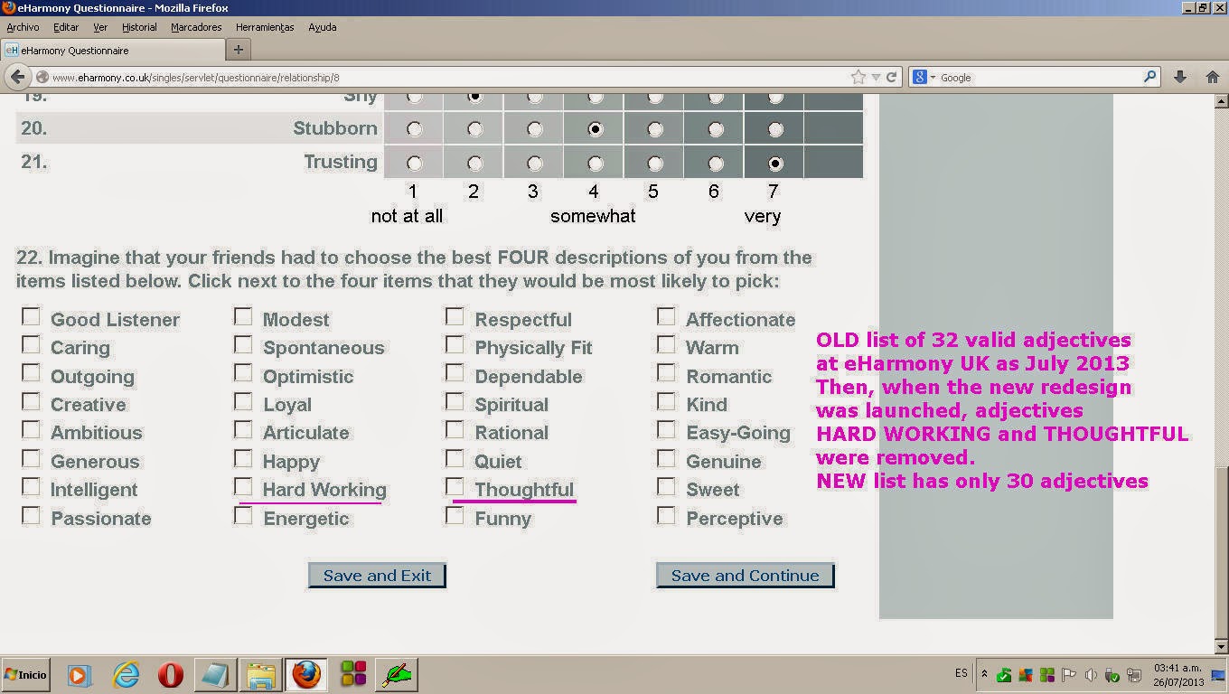Viewport: 1229px width, 694px height.
Task: Expand hidden system tray icons
Action: click(984, 675)
